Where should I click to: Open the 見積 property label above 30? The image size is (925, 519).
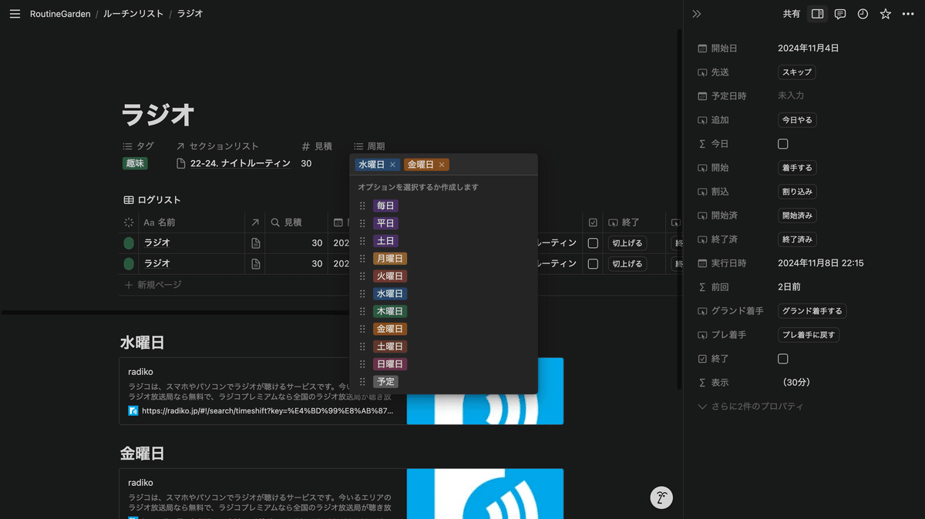tap(317, 146)
